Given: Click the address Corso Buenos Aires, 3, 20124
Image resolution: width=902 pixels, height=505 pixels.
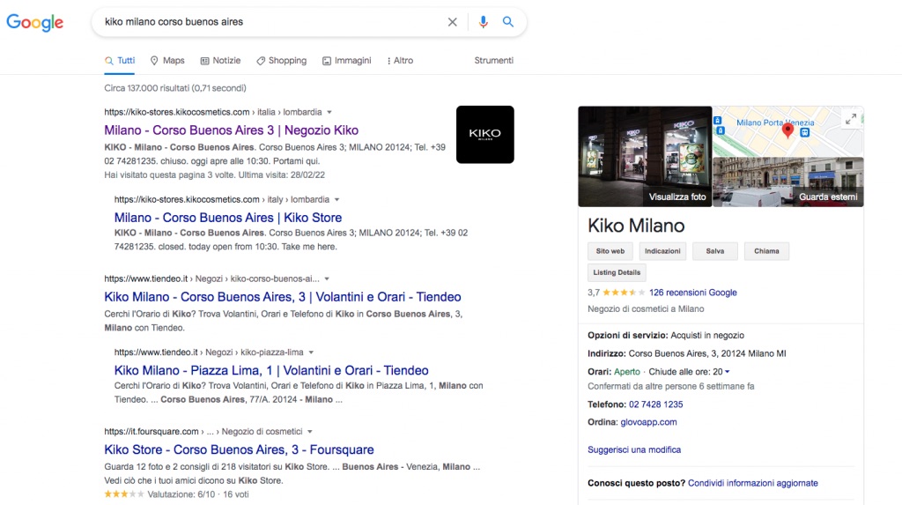Looking at the screenshot, I should tap(707, 353).
